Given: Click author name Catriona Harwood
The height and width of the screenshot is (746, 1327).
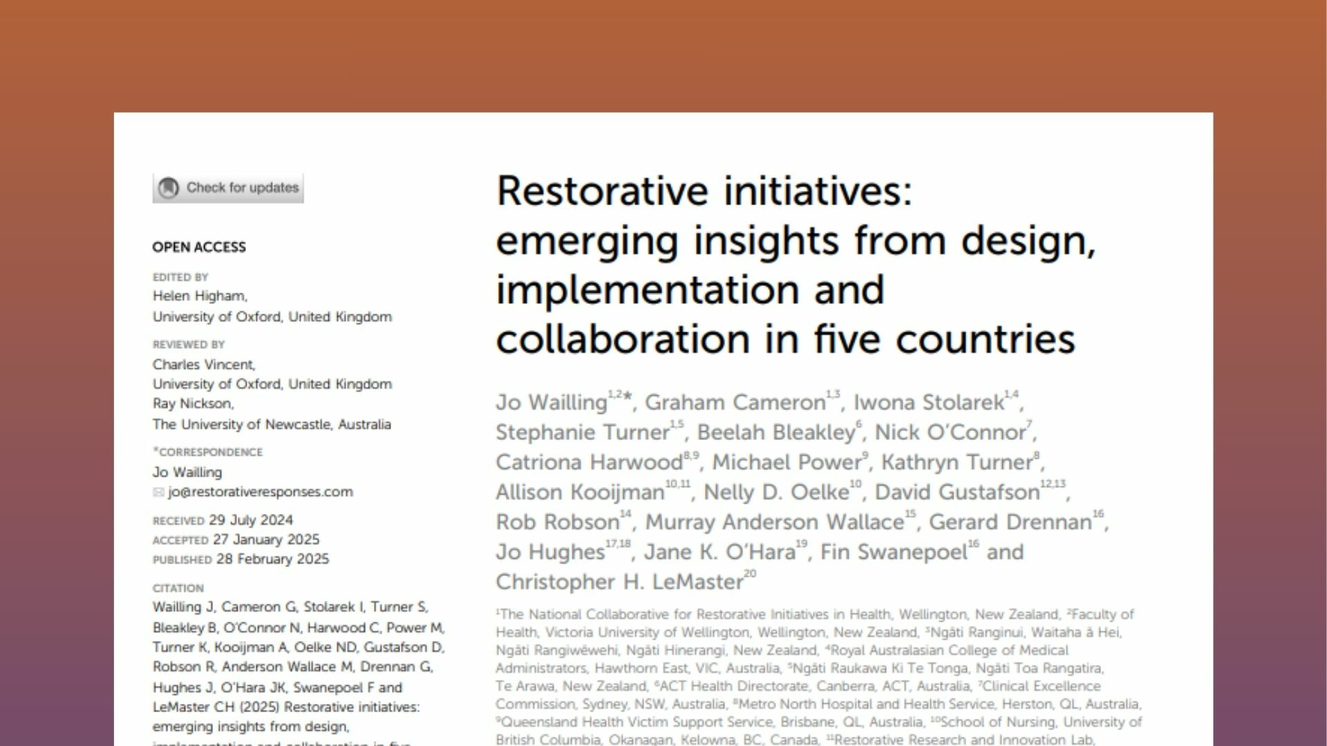Looking at the screenshot, I should (x=590, y=462).
